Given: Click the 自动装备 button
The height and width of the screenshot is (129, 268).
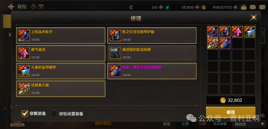Looking at the screenshot, I should pos(220,124).
